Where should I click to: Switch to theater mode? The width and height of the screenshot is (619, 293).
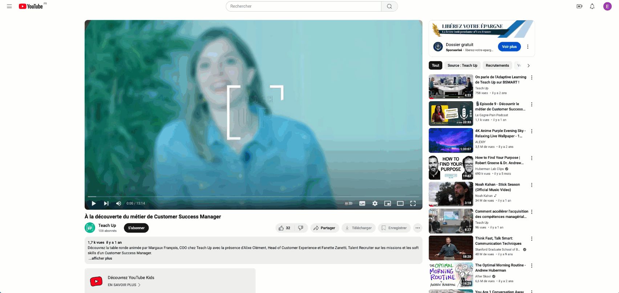[400, 203]
